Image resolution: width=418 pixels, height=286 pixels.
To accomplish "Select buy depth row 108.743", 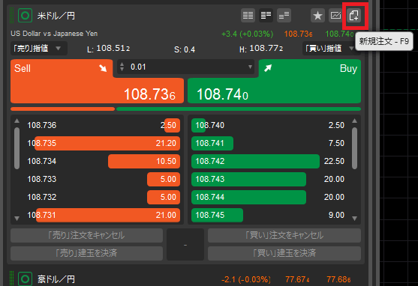I will click(x=269, y=179).
